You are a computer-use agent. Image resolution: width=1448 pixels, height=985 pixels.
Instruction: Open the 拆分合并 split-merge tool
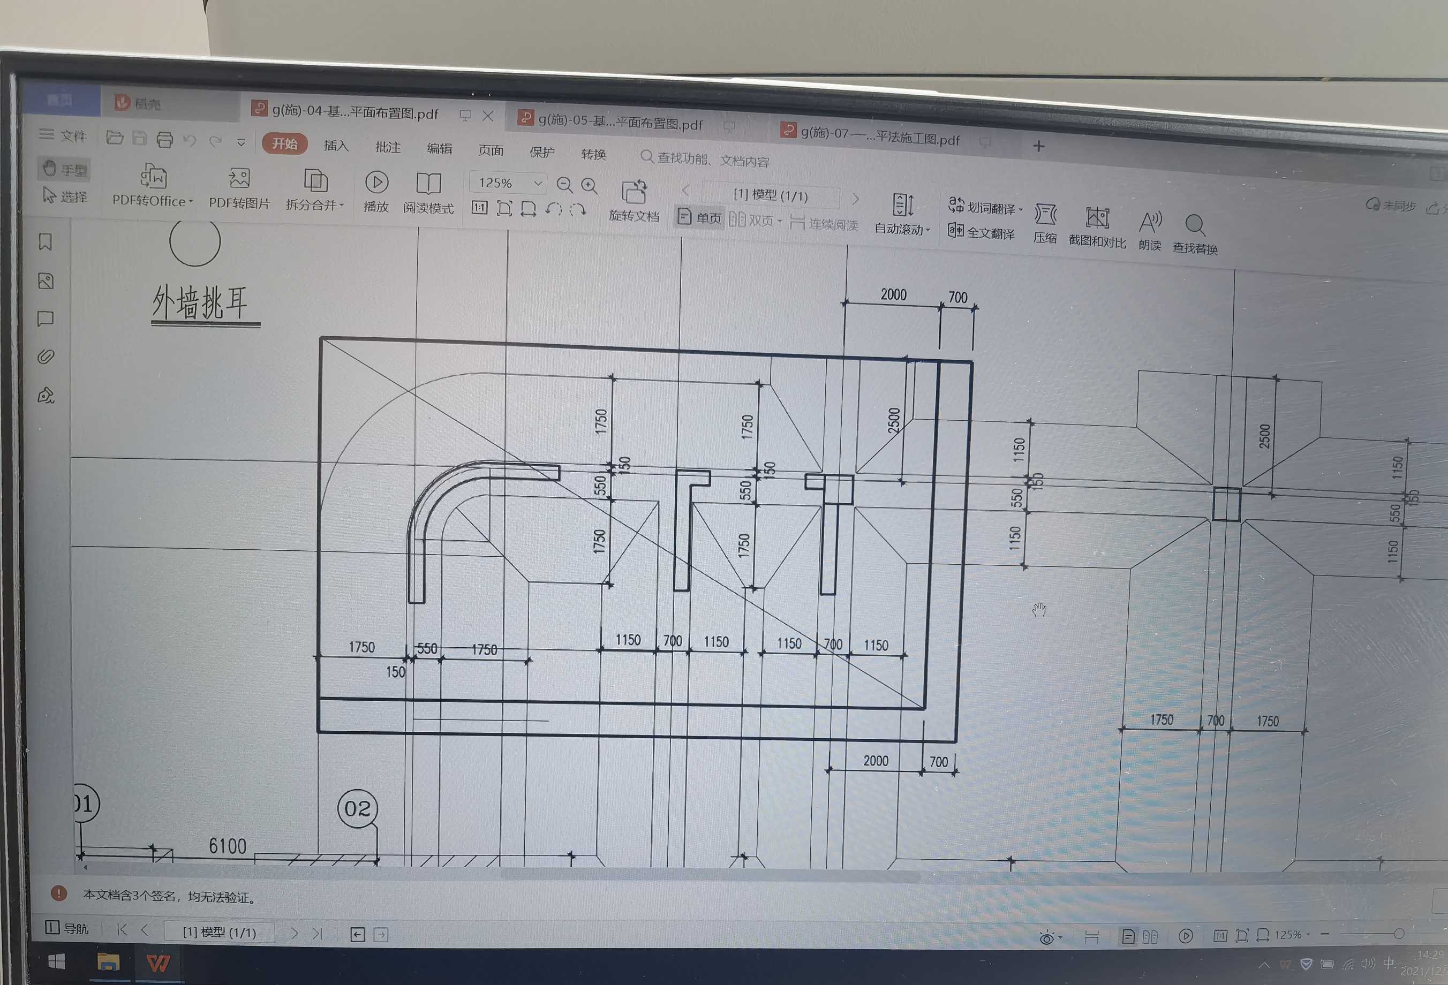click(x=315, y=191)
